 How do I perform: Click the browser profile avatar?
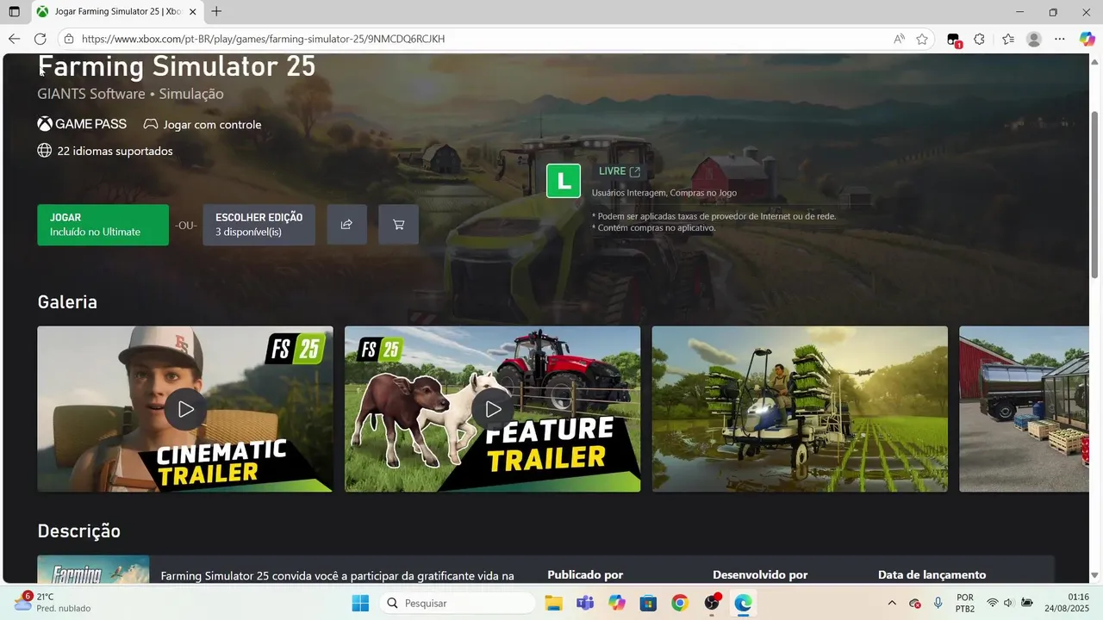coord(1034,39)
